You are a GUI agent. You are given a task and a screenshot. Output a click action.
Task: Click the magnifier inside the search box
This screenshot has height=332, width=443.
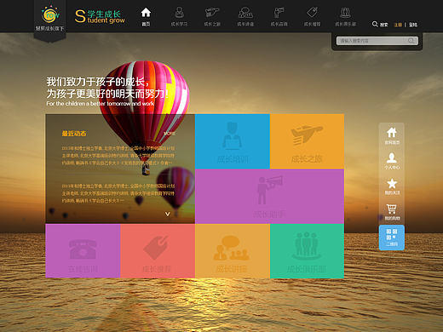pyautogui.click(x=411, y=41)
